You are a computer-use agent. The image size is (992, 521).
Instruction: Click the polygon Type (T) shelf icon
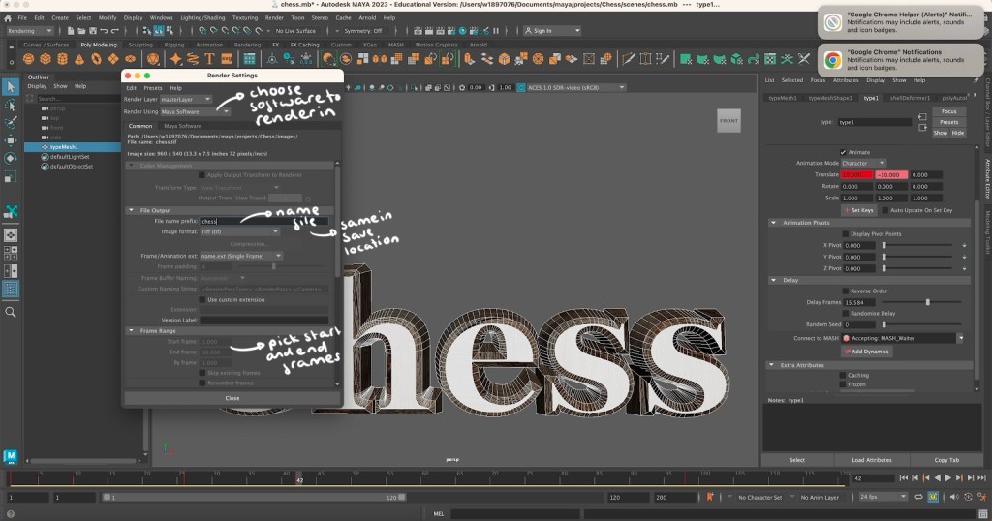click(x=210, y=59)
